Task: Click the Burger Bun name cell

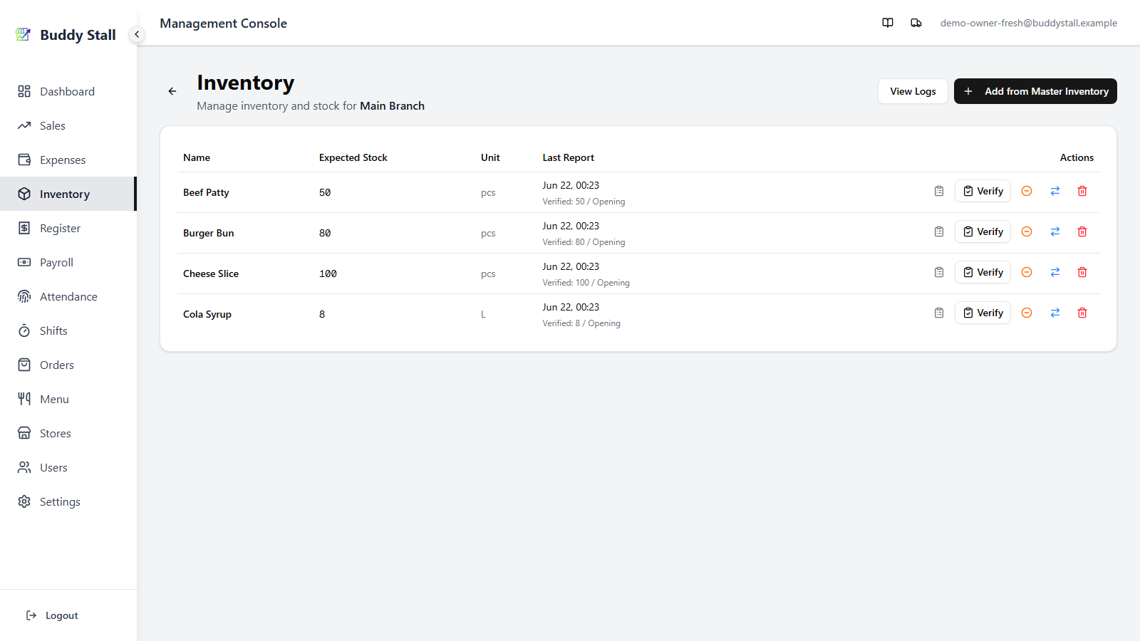Action: [x=208, y=233]
